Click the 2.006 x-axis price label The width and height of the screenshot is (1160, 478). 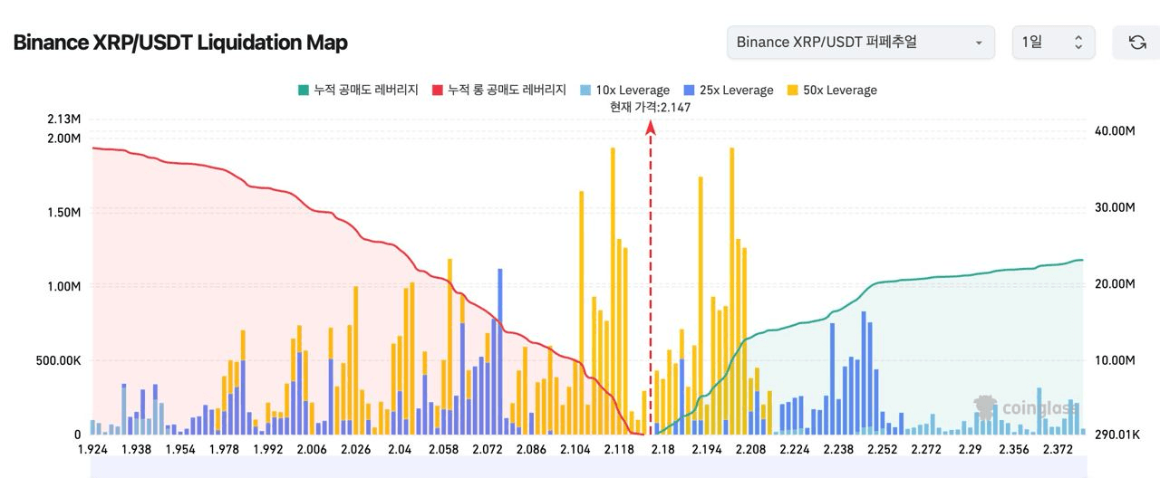tap(311, 449)
